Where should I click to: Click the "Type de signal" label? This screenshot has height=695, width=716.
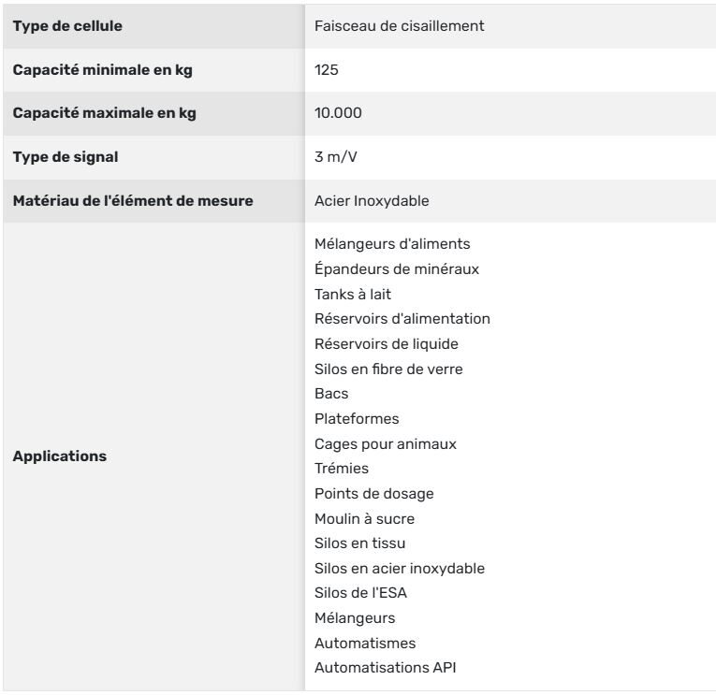[66, 156]
